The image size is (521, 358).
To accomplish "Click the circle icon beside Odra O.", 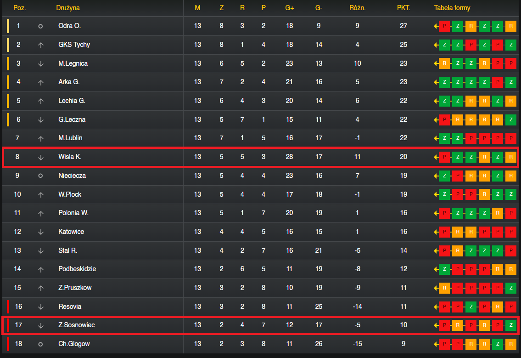I will coord(40,26).
